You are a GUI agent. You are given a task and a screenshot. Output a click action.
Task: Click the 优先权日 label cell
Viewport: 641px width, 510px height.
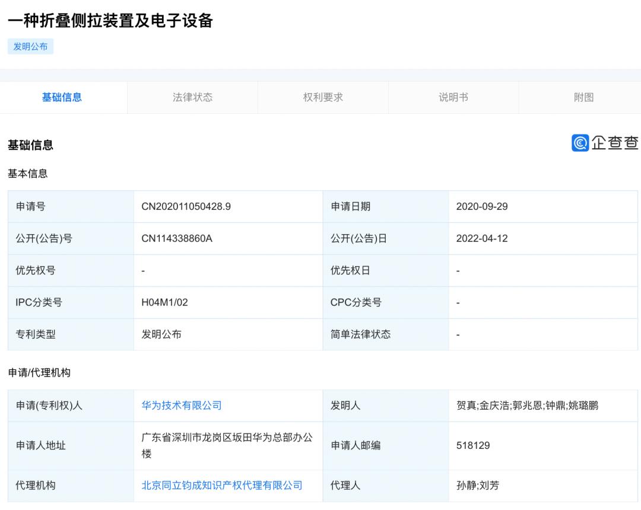coord(386,270)
